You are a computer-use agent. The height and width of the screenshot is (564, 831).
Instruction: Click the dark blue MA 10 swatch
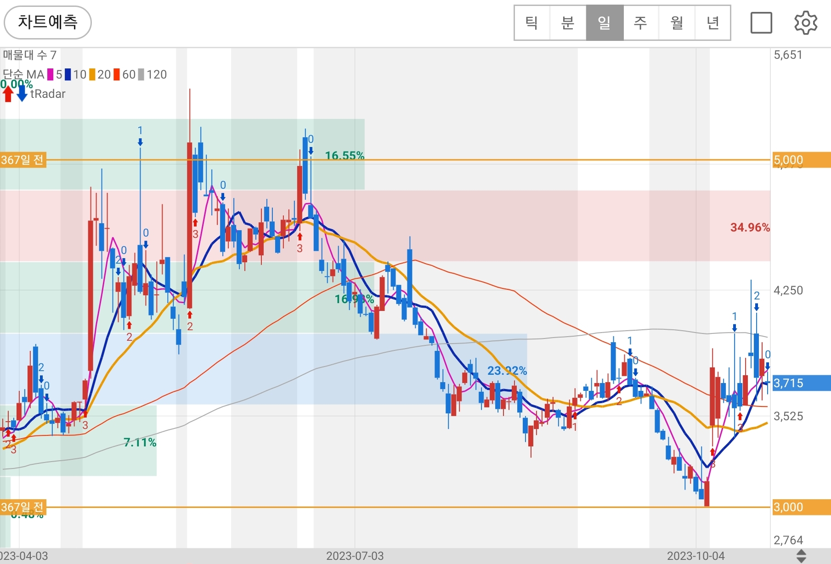point(68,74)
